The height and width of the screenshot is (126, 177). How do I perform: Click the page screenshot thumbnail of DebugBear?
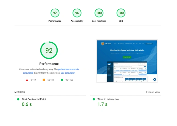(127, 61)
